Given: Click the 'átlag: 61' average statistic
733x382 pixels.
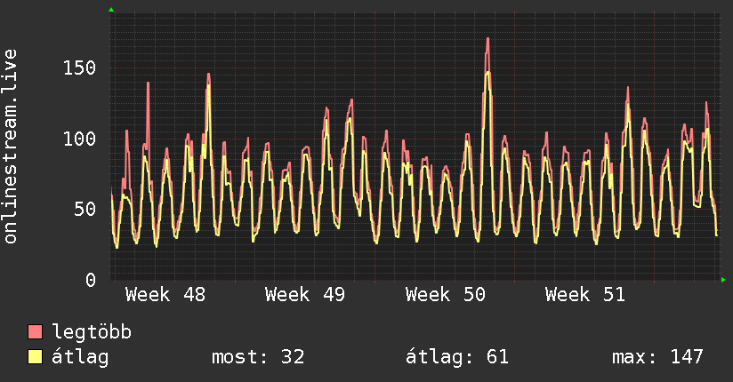Looking at the screenshot, I should pos(457,357).
